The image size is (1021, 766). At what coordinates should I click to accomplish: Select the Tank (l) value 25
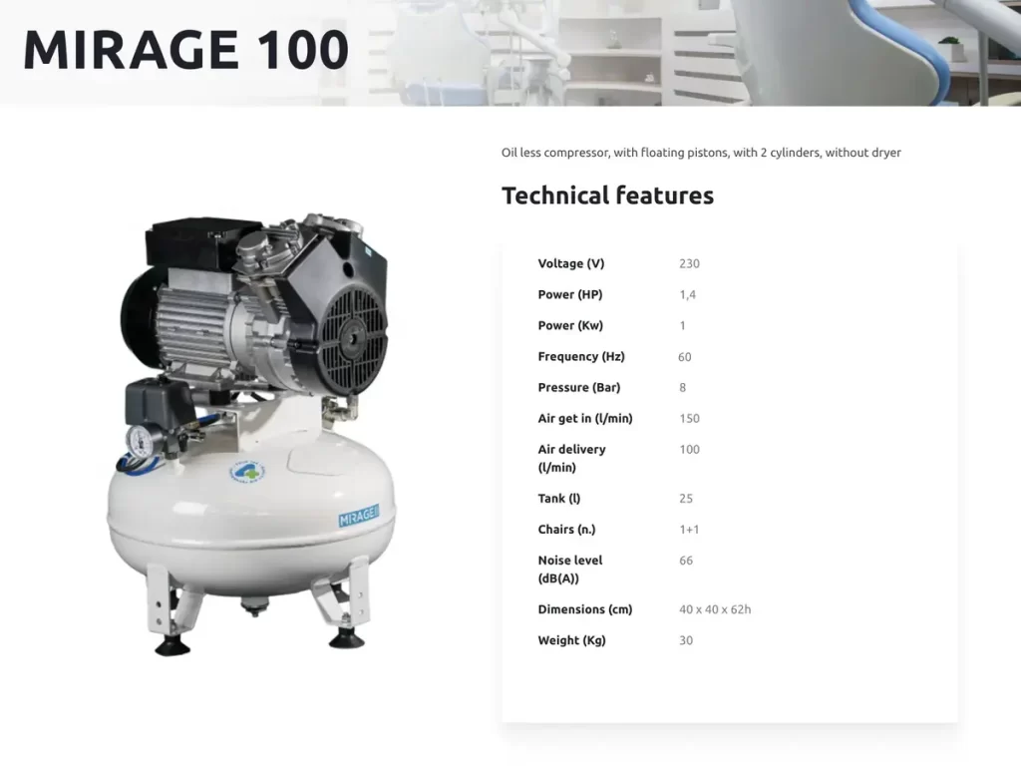coord(686,498)
